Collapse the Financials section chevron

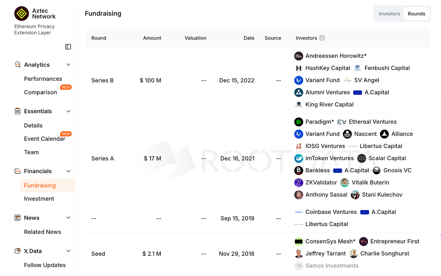pos(68,171)
